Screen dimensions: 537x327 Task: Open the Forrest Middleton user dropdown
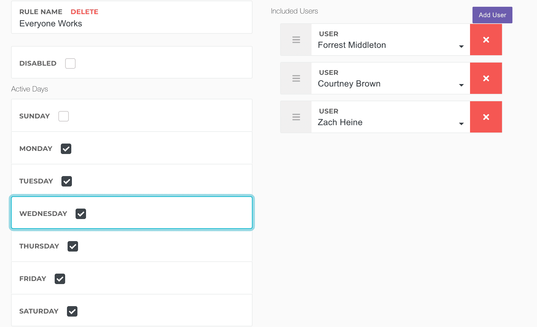(x=390, y=45)
